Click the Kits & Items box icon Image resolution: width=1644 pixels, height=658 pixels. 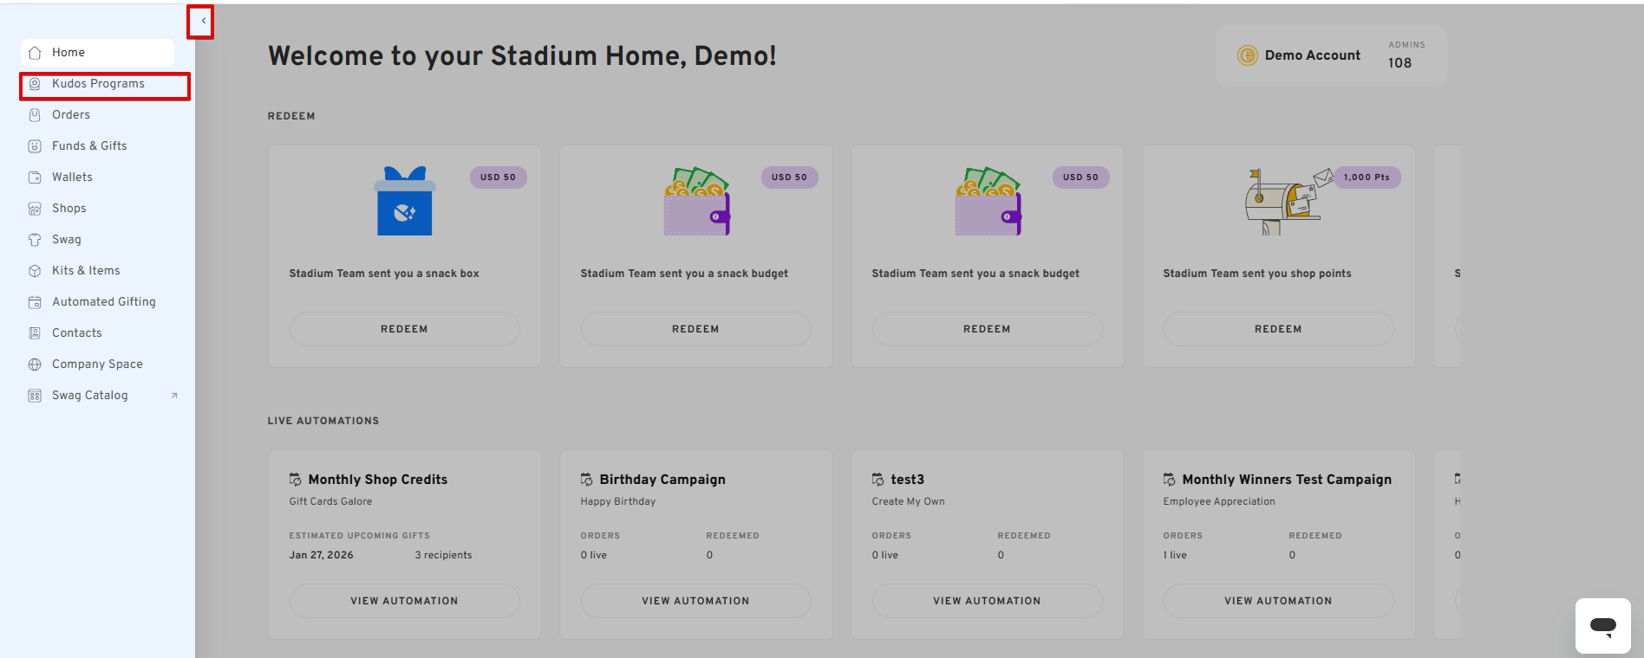click(x=35, y=271)
